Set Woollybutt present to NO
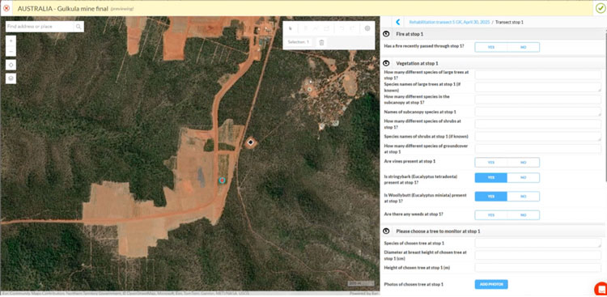 [523, 197]
